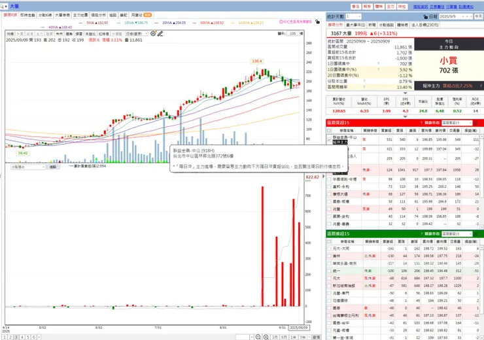Open the dropdown arrow by the search icon
The height and width of the screenshot is (340, 484).
[x=6, y=6]
